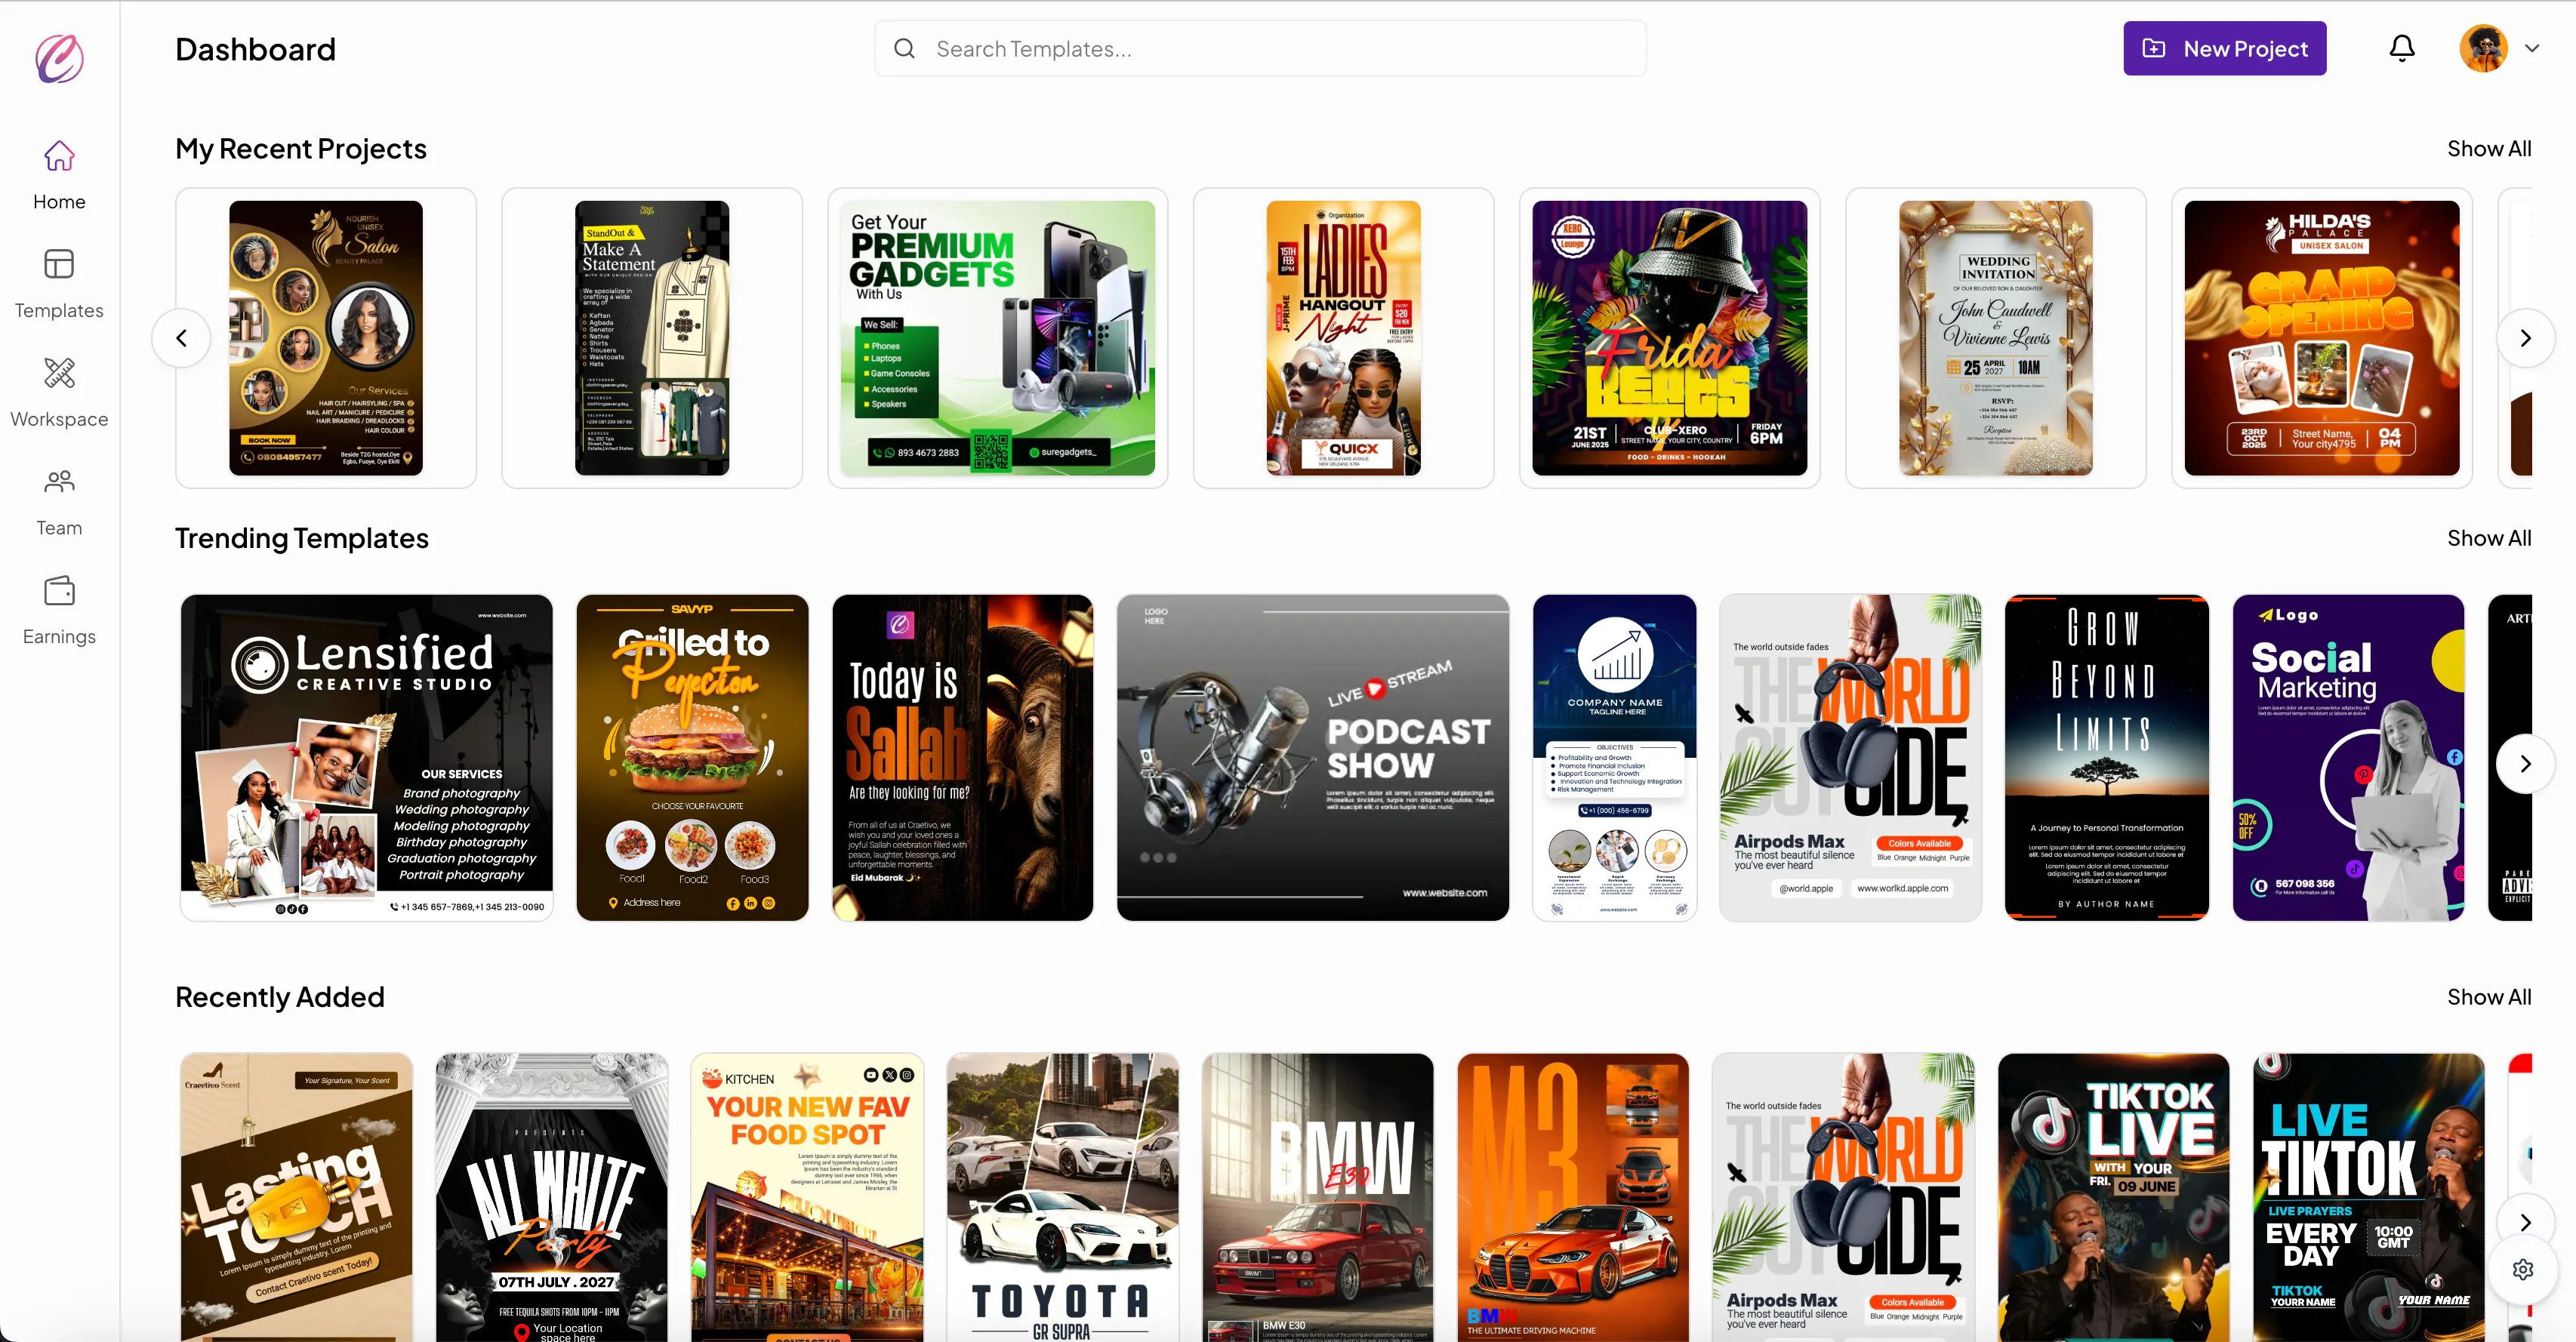Focus the Search Templates input field

tap(1260, 48)
